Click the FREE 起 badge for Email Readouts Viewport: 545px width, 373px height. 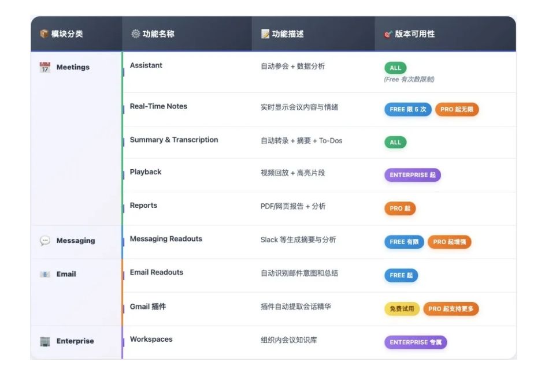pos(401,275)
